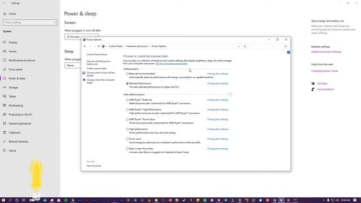Change plan settings for Ultimate Performance
The width and height of the screenshot is (361, 203).
click(218, 83)
